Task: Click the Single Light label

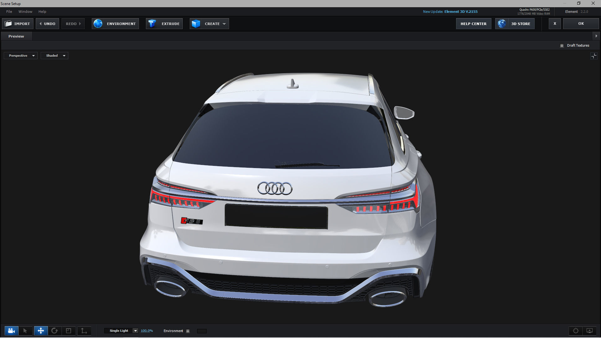Action: [x=119, y=331]
